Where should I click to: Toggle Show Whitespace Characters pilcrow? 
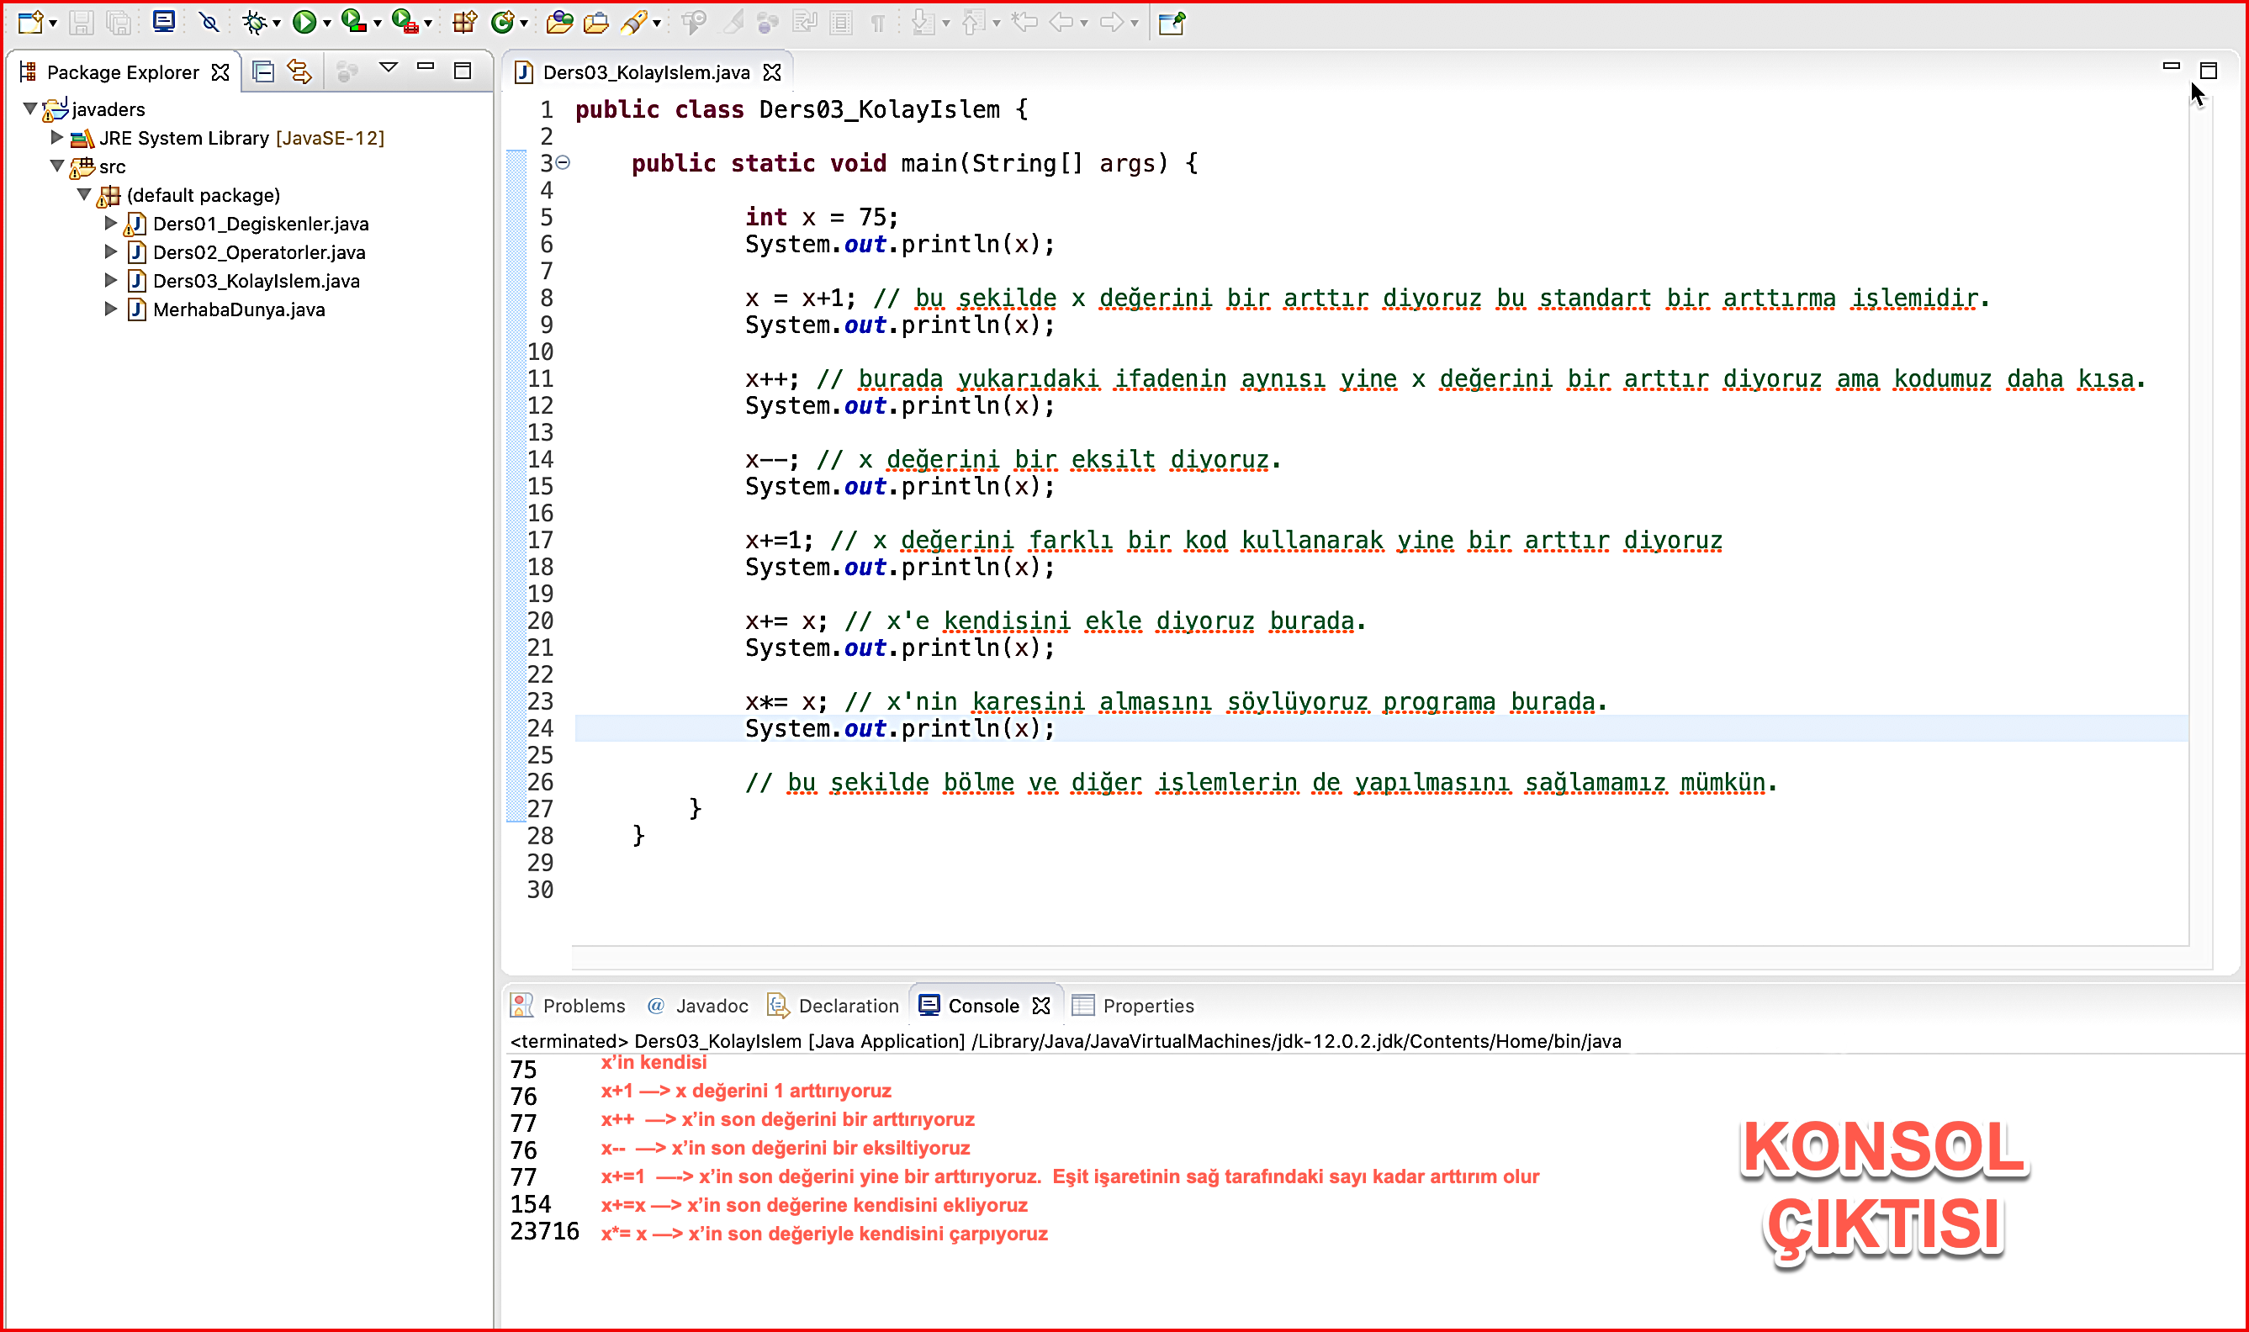coord(878,24)
